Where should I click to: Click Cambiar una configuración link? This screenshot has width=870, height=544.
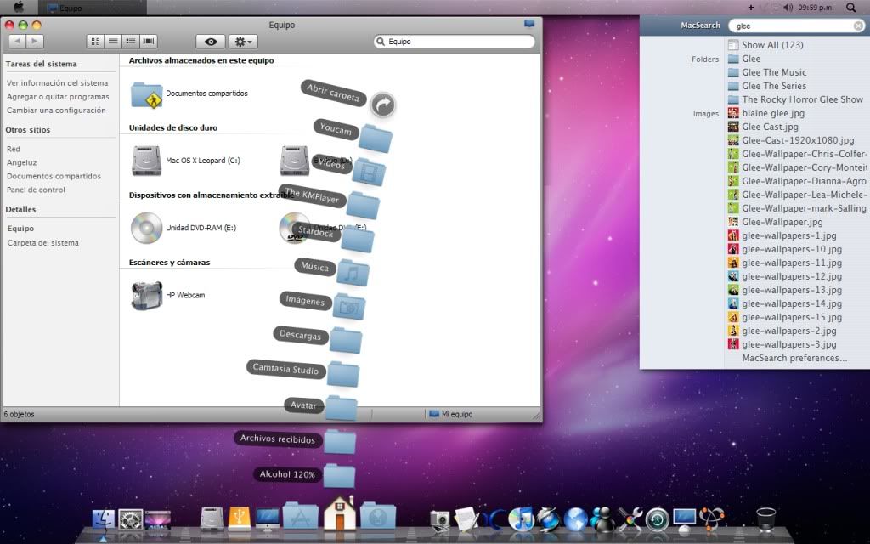pos(56,110)
